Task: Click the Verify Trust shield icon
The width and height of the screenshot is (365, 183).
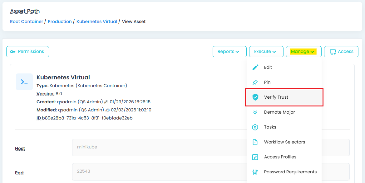Action: pos(255,97)
